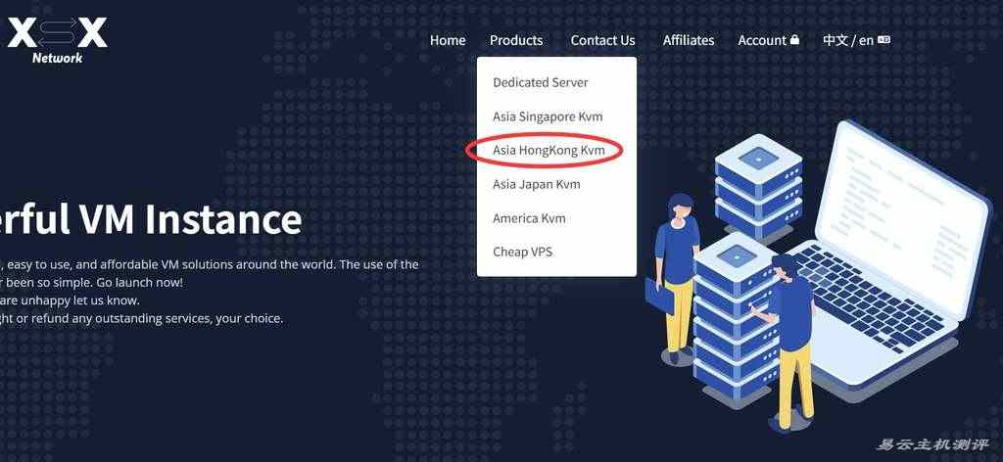Screen dimensions: 1003x462
Task: Click the 'VM Instance' headline text
Action: (x=190, y=219)
